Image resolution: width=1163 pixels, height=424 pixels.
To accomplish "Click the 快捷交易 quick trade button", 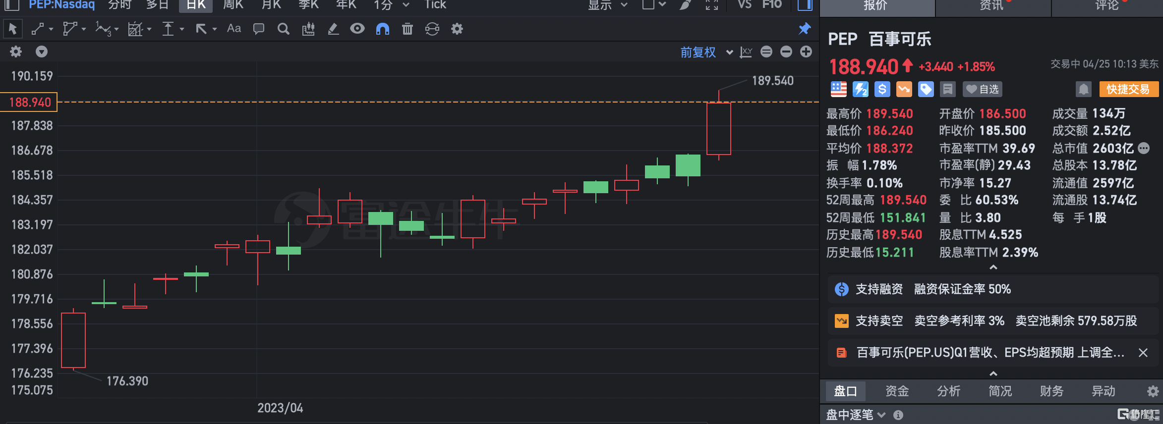I will [1128, 89].
